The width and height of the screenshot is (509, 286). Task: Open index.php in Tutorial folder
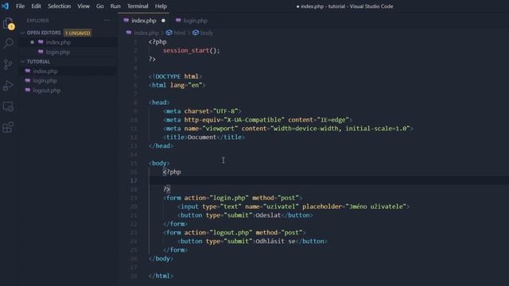click(x=45, y=71)
